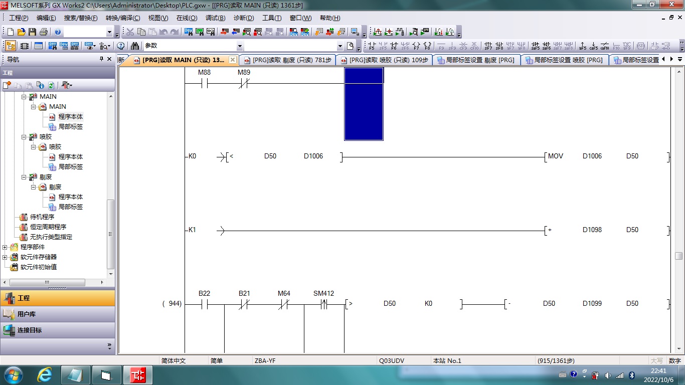Open the 调试(B) menu
This screenshot has height=385, width=685.
tap(215, 18)
